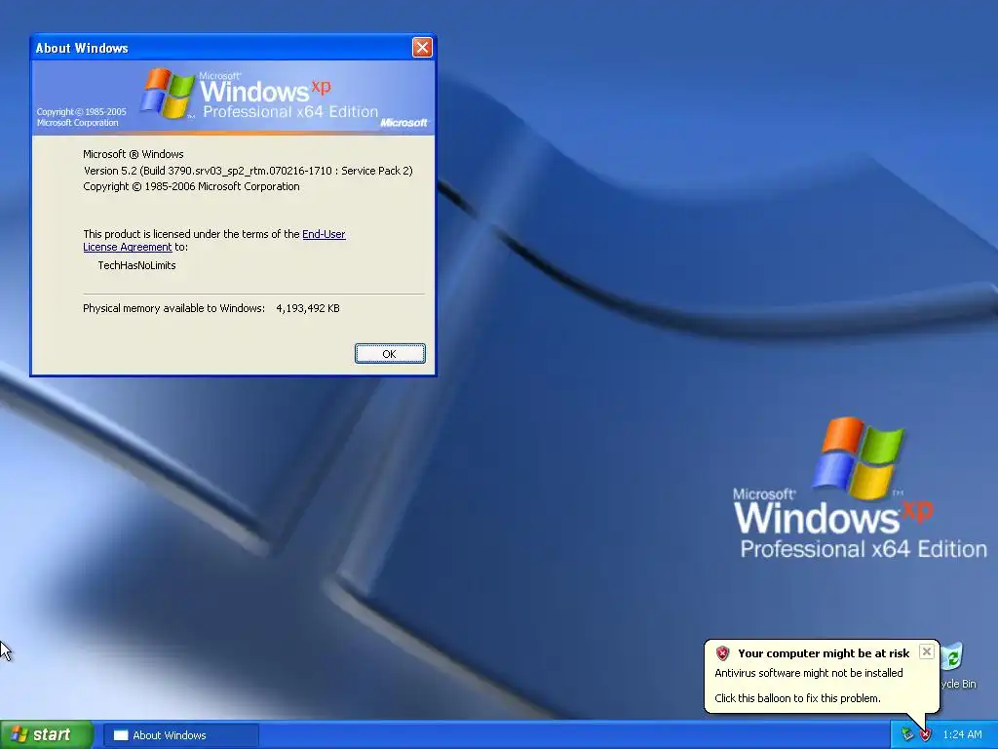Close the About Windows dialog
This screenshot has height=749, width=998.
tap(422, 47)
